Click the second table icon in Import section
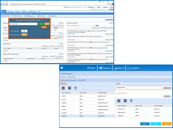The image size is (173, 130). tap(125, 101)
